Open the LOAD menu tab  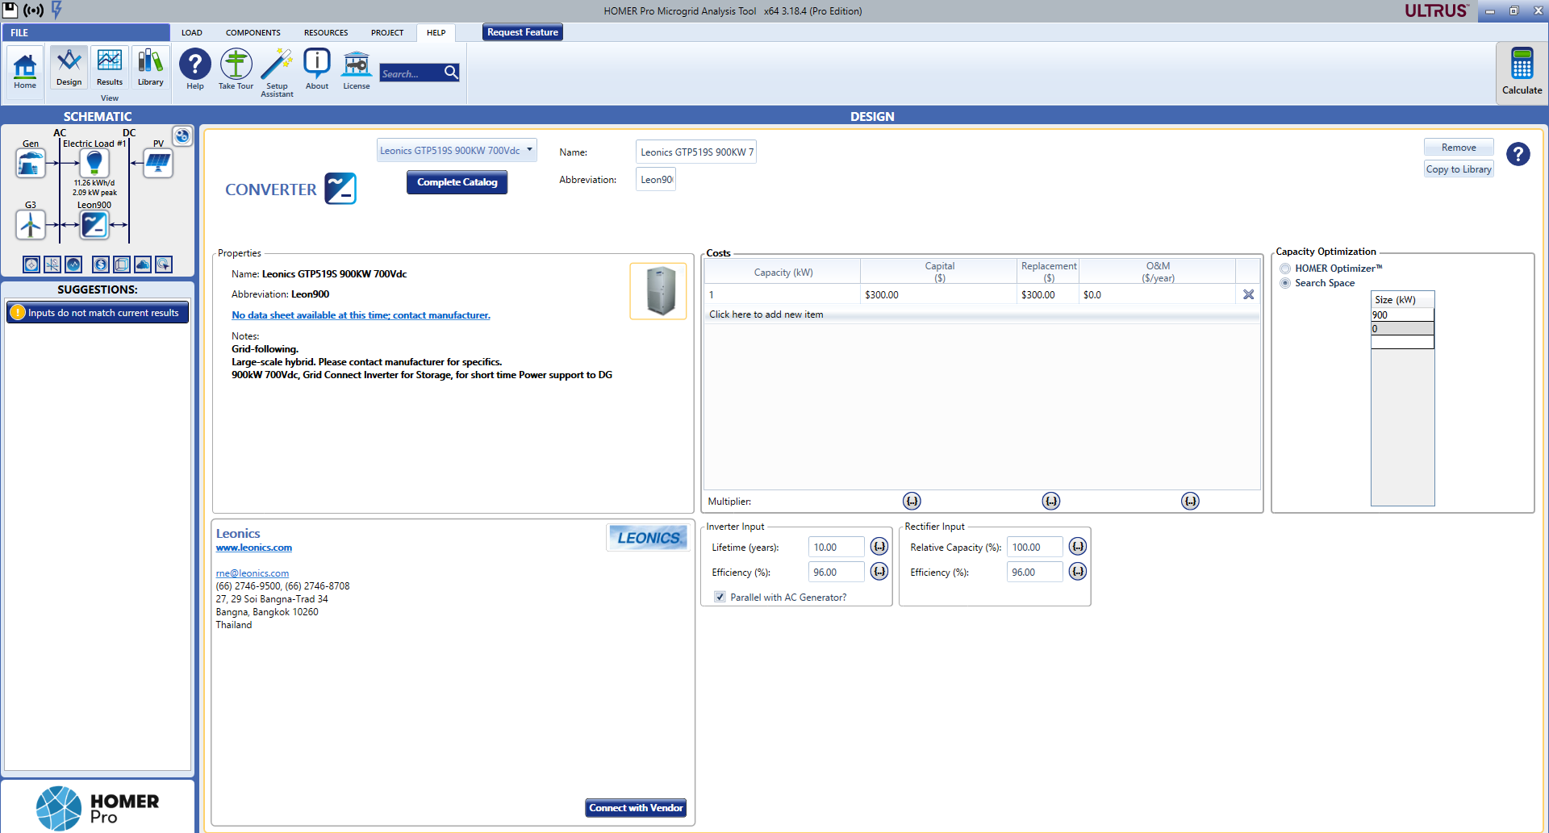point(191,33)
